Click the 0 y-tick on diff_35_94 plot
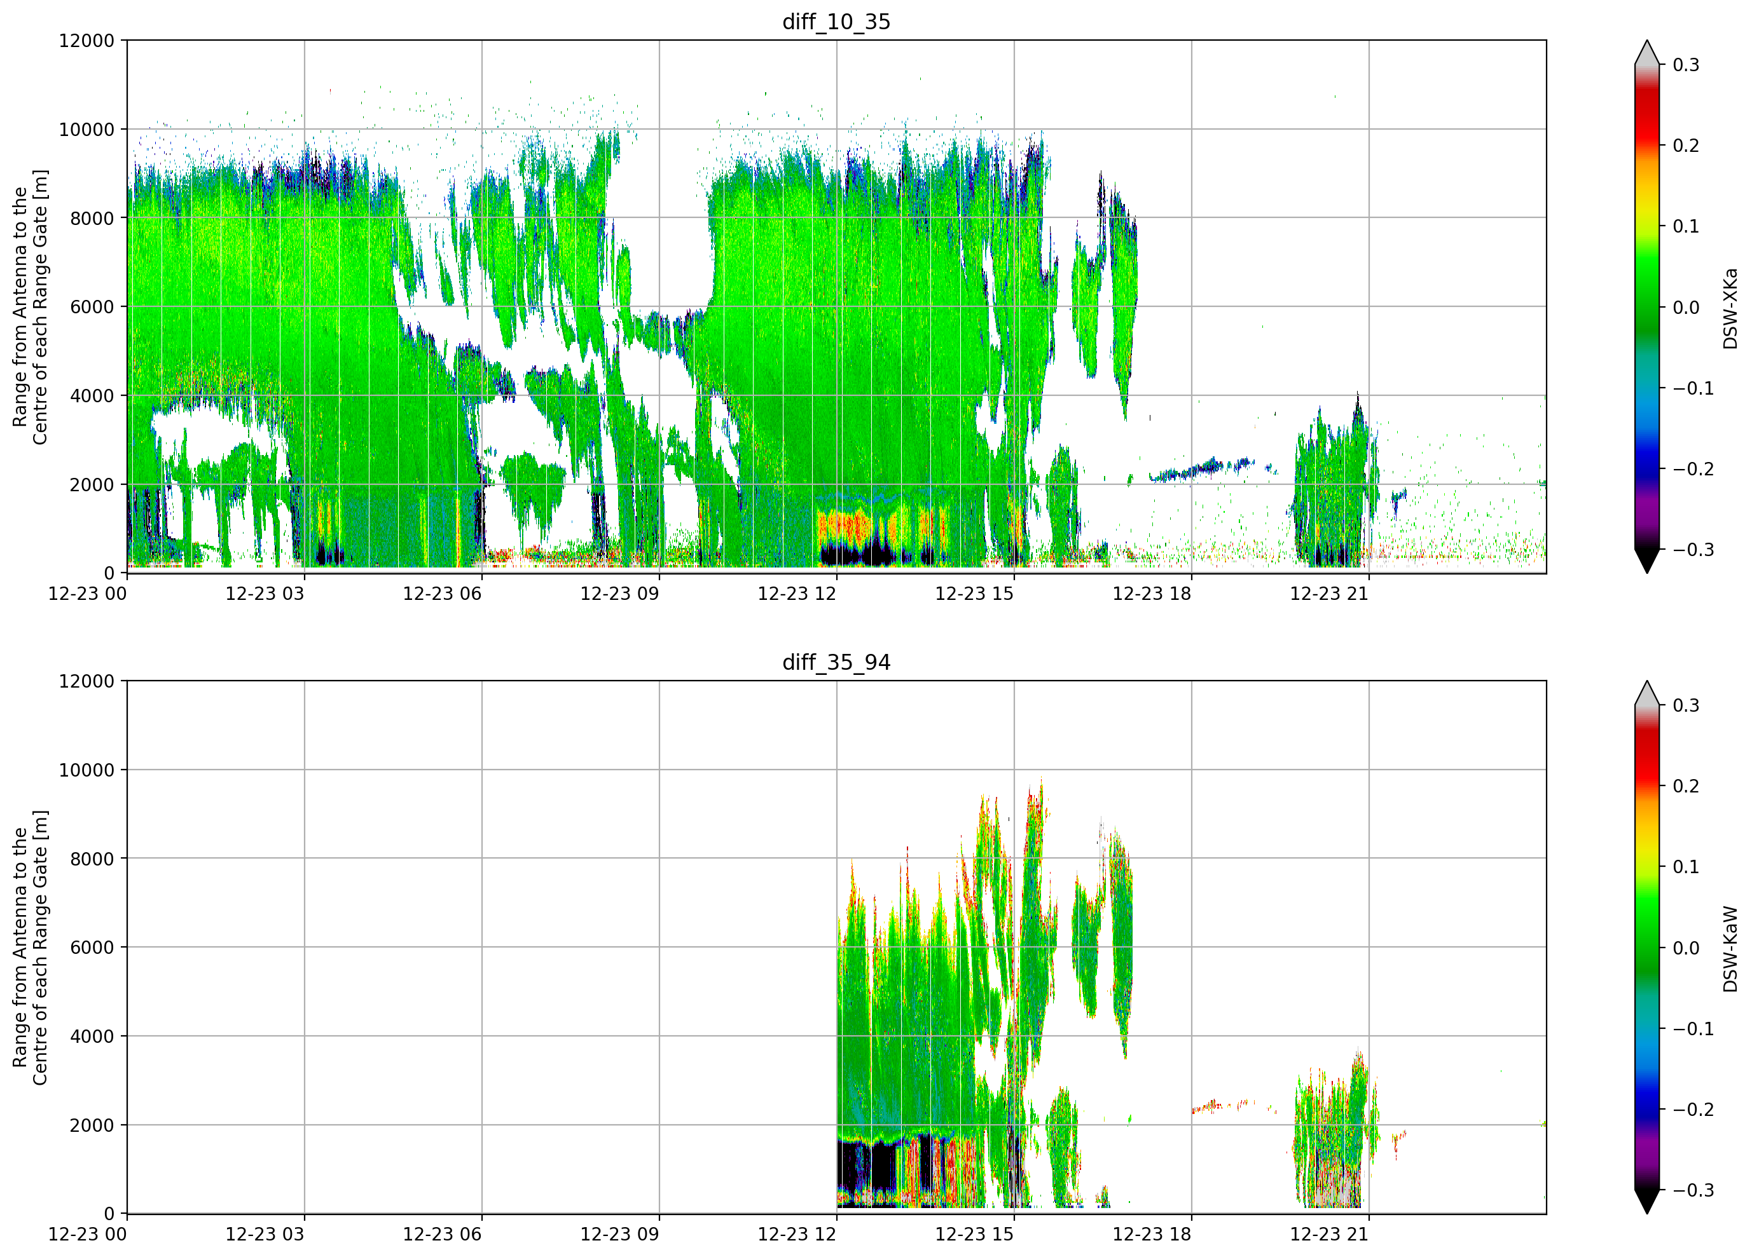The width and height of the screenshot is (1752, 1257). pos(109,1214)
